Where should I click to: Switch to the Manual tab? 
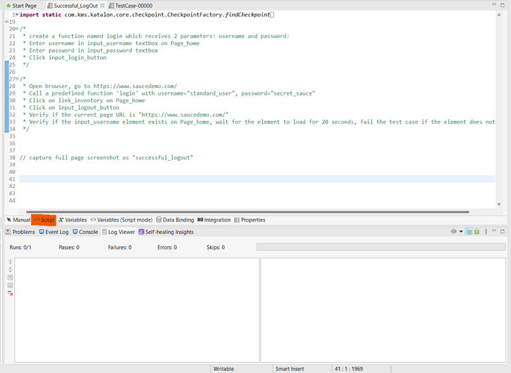18,220
